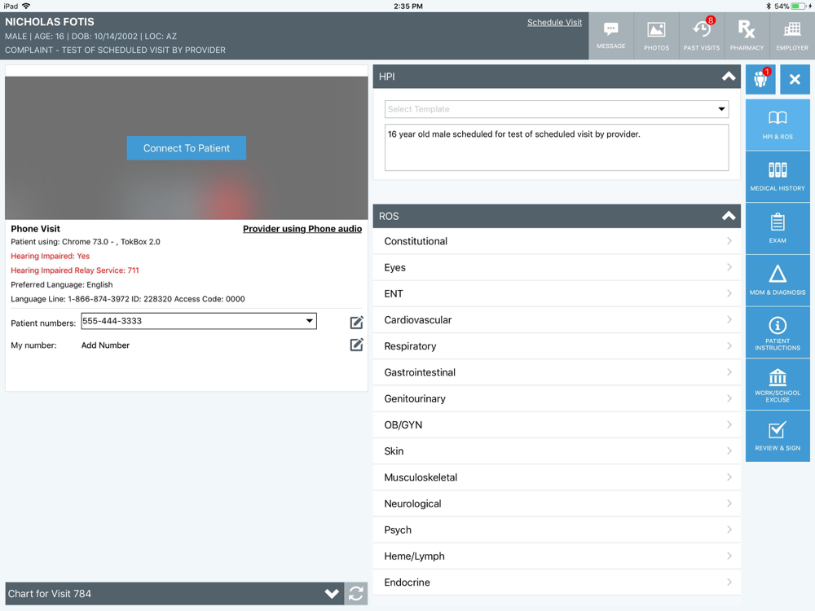Close the chart with the X button
Image resolution: width=815 pixels, height=611 pixels.
pos(795,80)
